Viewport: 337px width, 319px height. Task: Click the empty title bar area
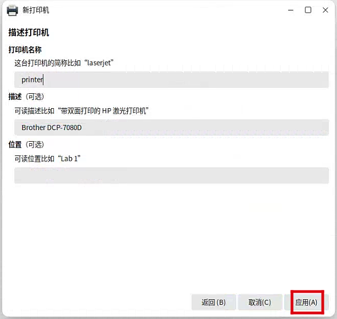pos(165,10)
